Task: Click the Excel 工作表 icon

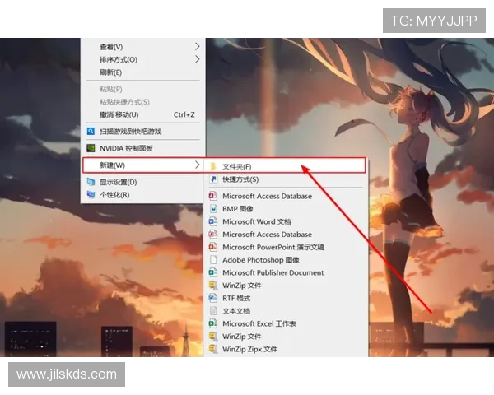Action: 212,323
